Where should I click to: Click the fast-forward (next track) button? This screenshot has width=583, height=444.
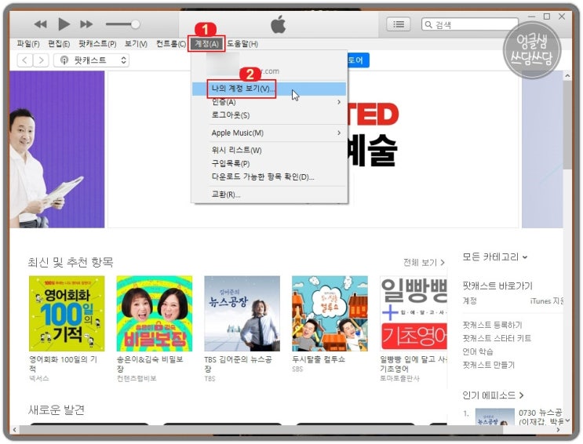(x=86, y=24)
